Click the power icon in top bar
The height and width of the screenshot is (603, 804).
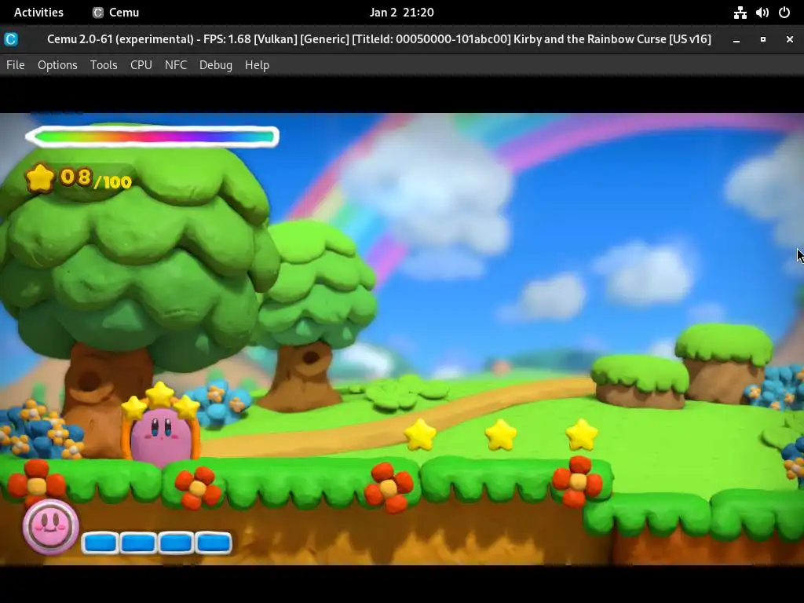pyautogui.click(x=784, y=13)
